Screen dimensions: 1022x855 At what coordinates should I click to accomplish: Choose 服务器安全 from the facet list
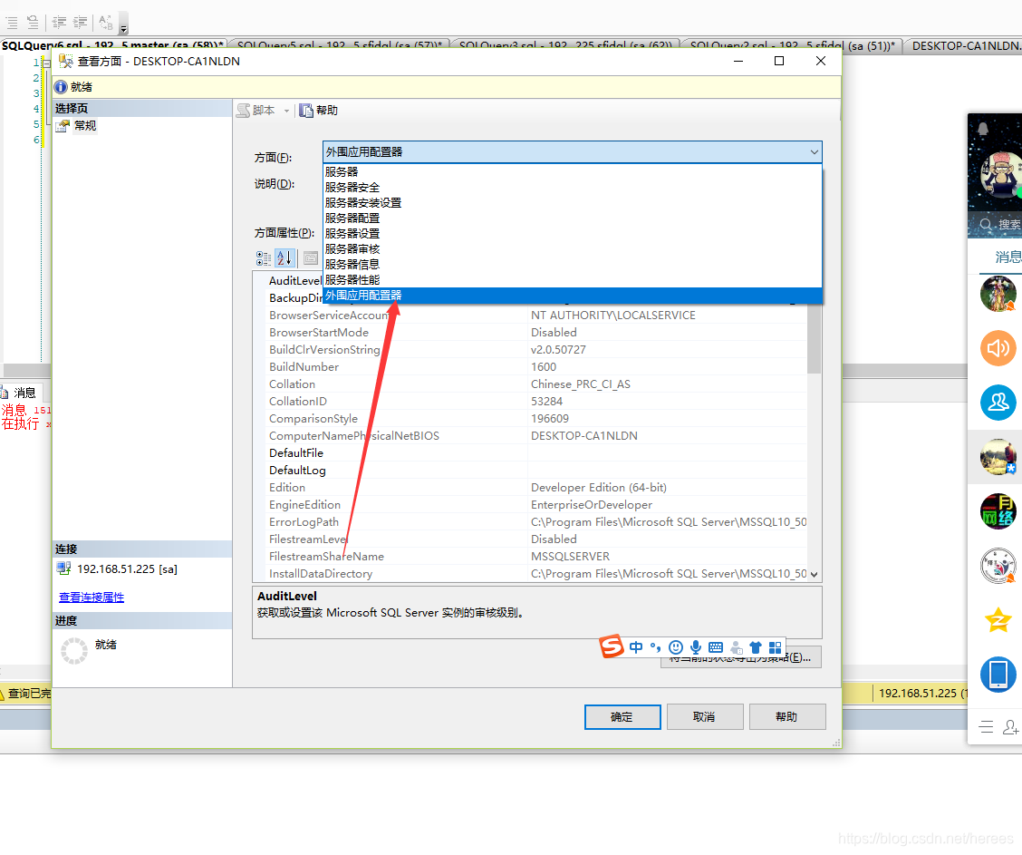[x=572, y=187]
